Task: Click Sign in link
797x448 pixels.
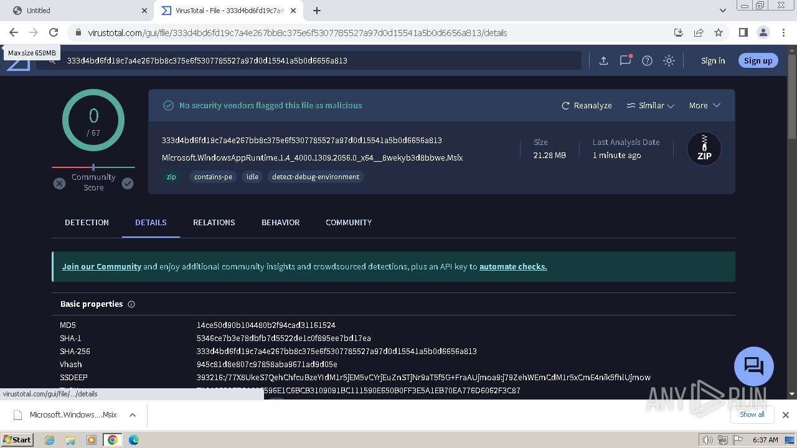Action: tap(713, 60)
